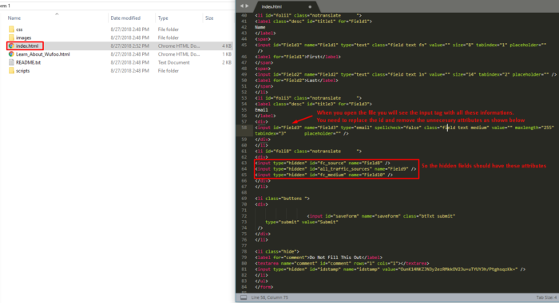Sort by Type column header
Image resolution: width=559 pixels, height=303 pixels.
point(163,18)
